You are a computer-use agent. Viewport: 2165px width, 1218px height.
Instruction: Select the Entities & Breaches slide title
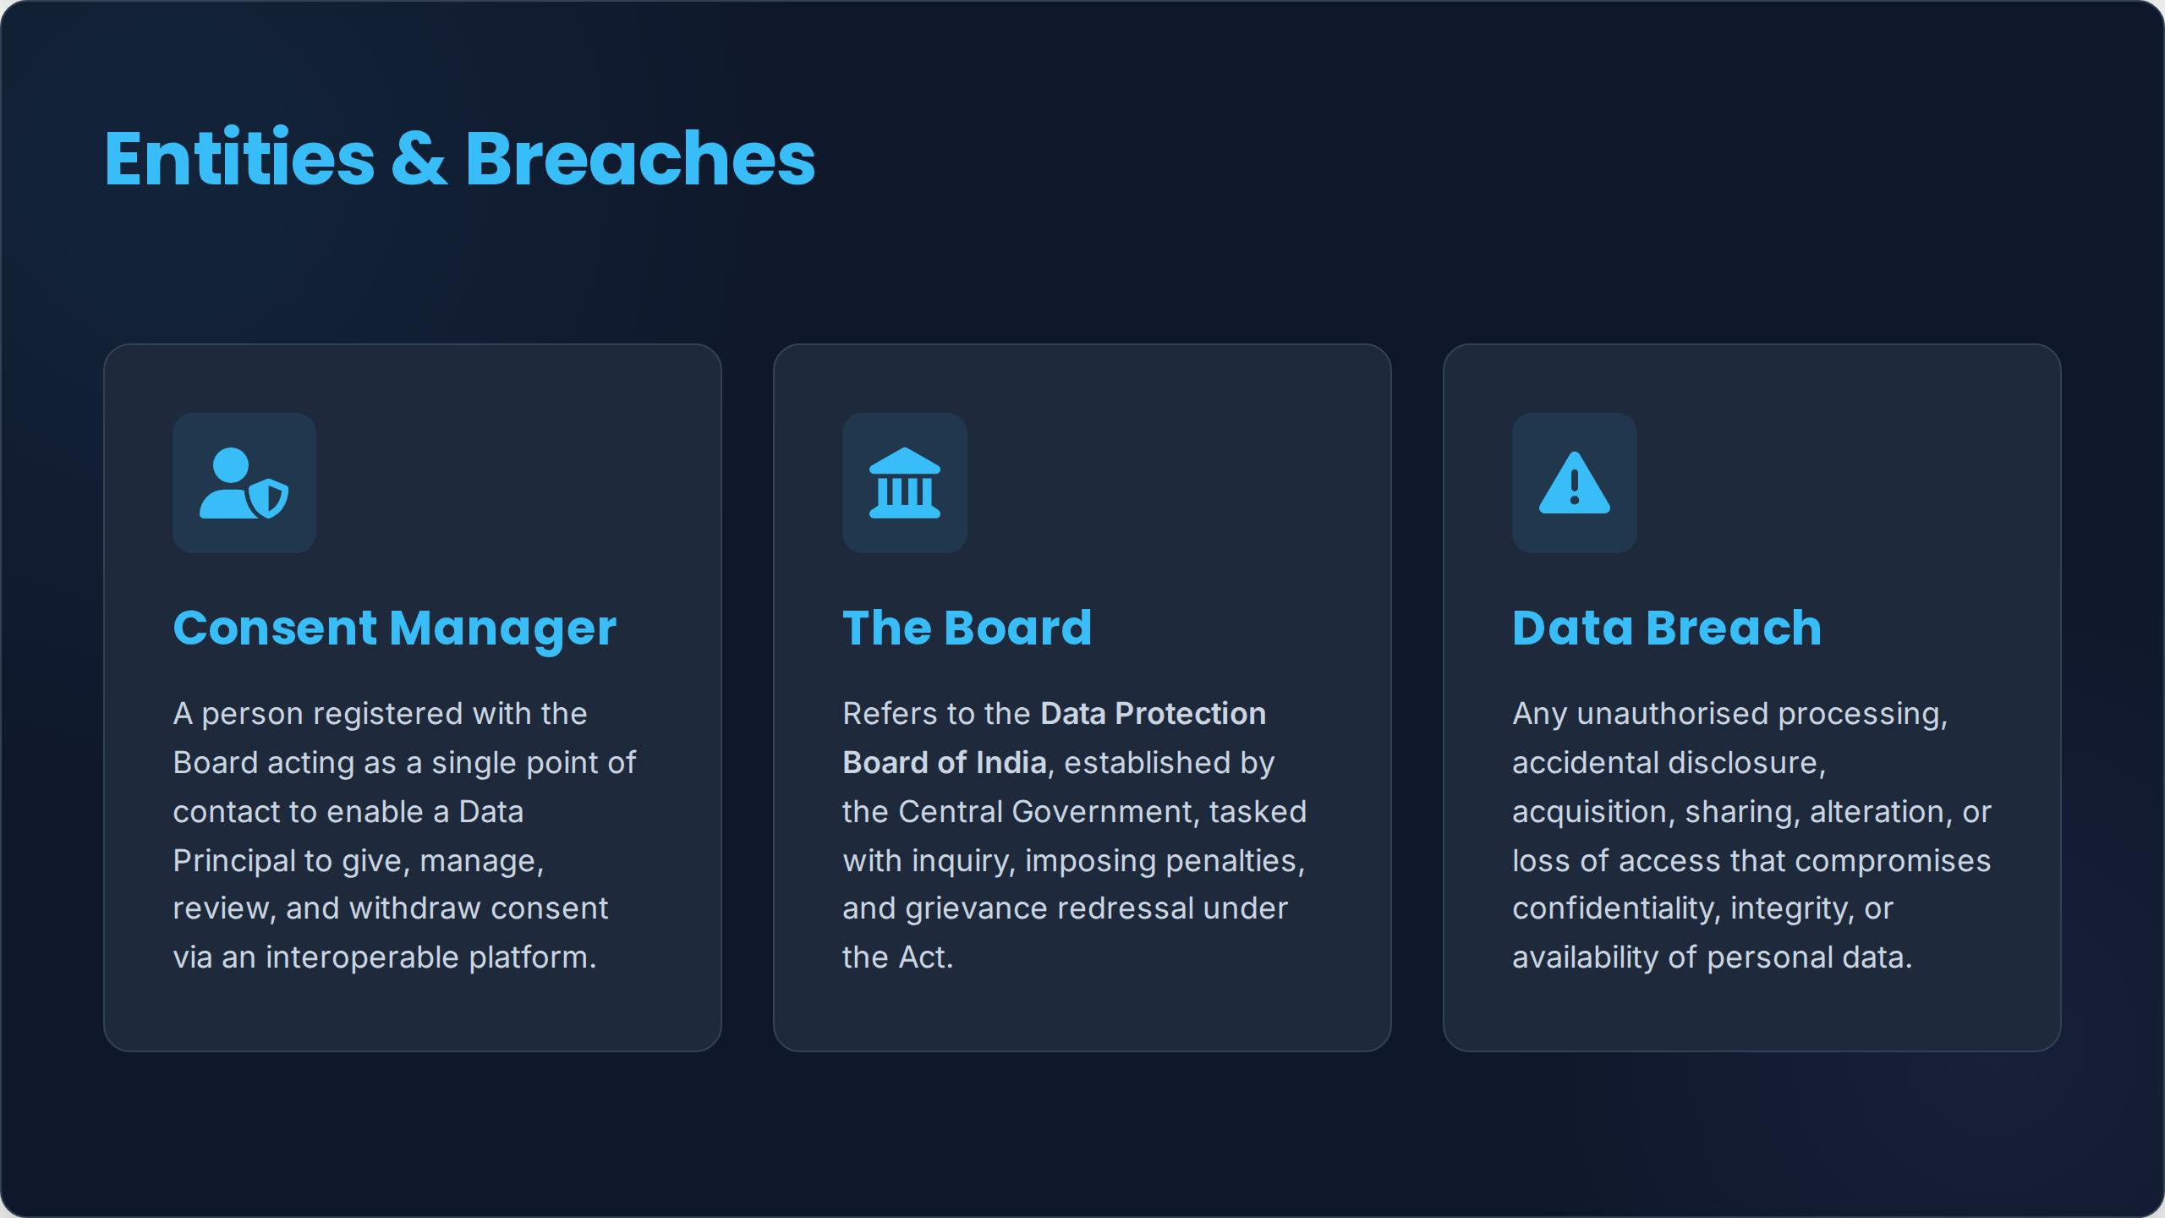pos(460,158)
